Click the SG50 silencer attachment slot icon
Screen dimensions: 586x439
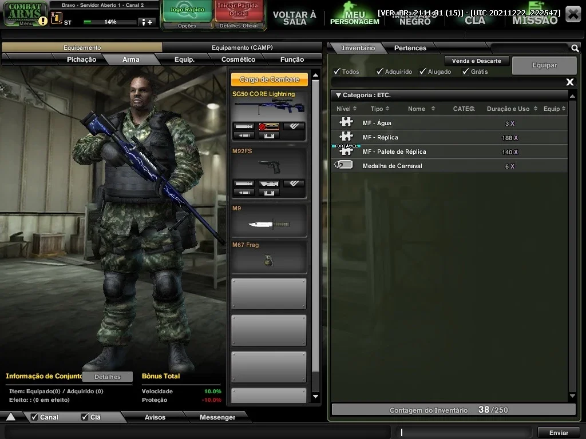(x=244, y=126)
